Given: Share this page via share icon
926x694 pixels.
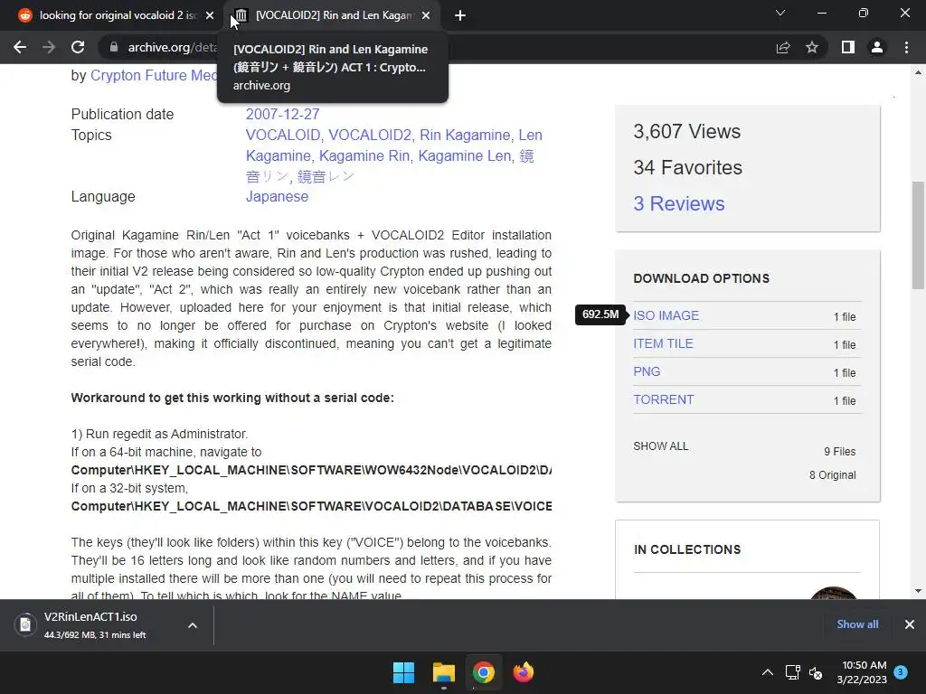Looking at the screenshot, I should pos(783,47).
